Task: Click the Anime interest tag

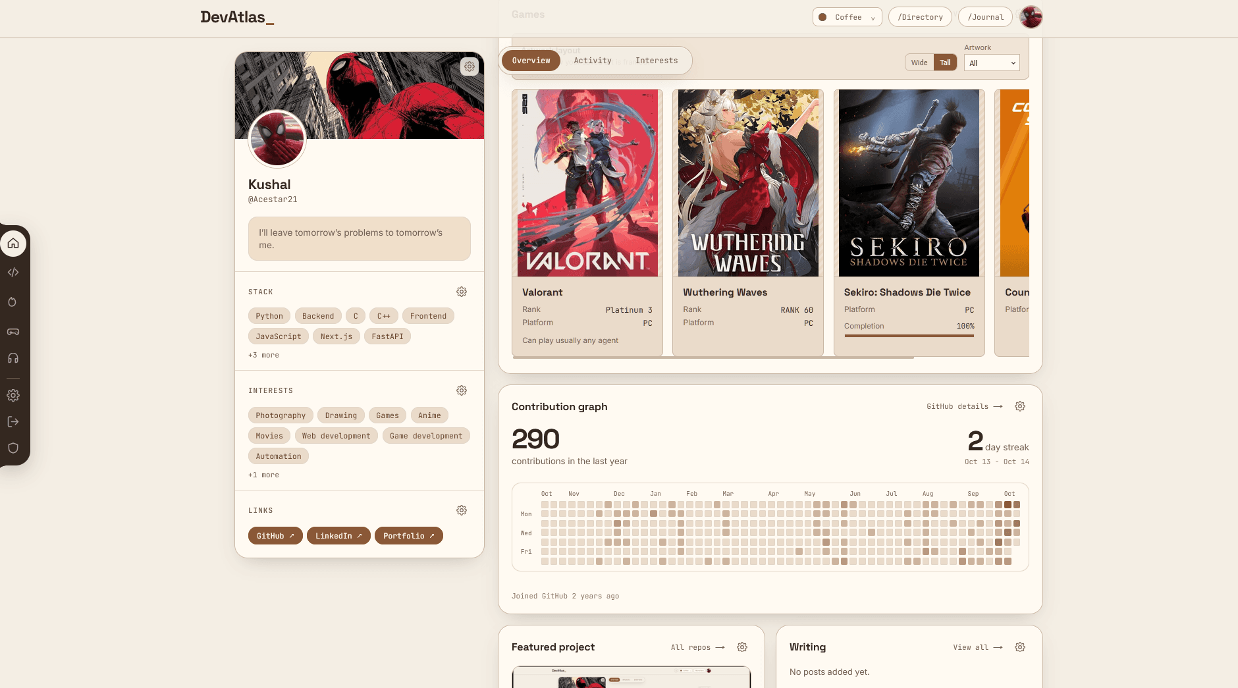Action: tap(429, 415)
